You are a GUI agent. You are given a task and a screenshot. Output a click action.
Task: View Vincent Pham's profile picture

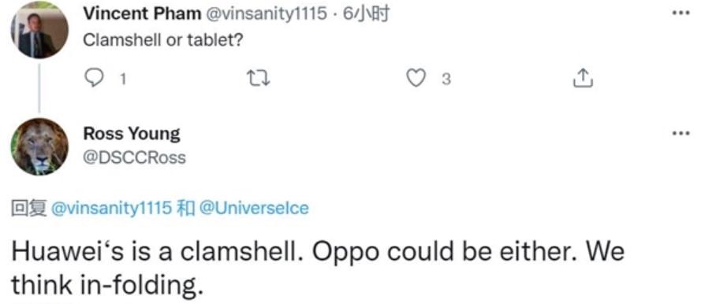[39, 30]
